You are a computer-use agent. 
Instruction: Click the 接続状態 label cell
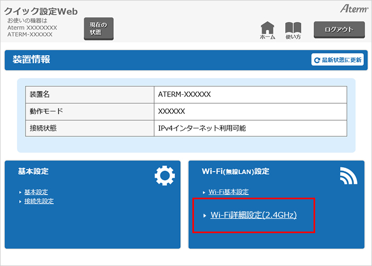tap(44, 128)
